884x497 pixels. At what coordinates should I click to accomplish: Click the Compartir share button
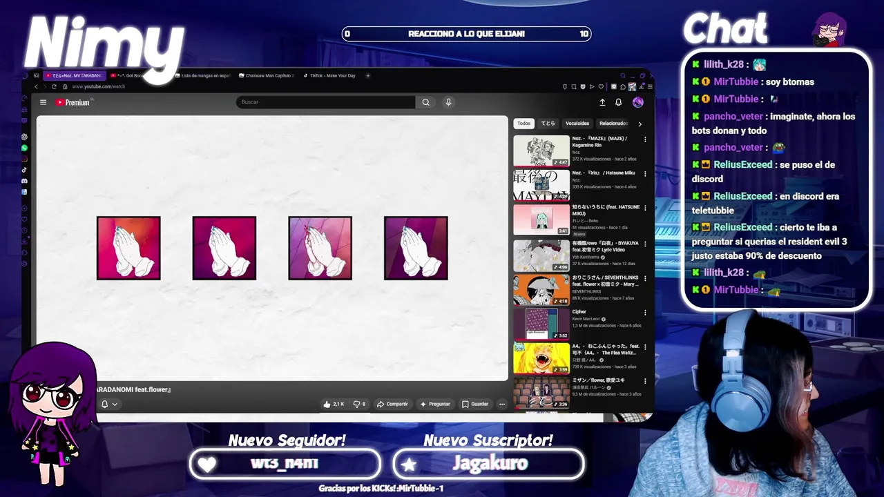pyautogui.click(x=392, y=404)
